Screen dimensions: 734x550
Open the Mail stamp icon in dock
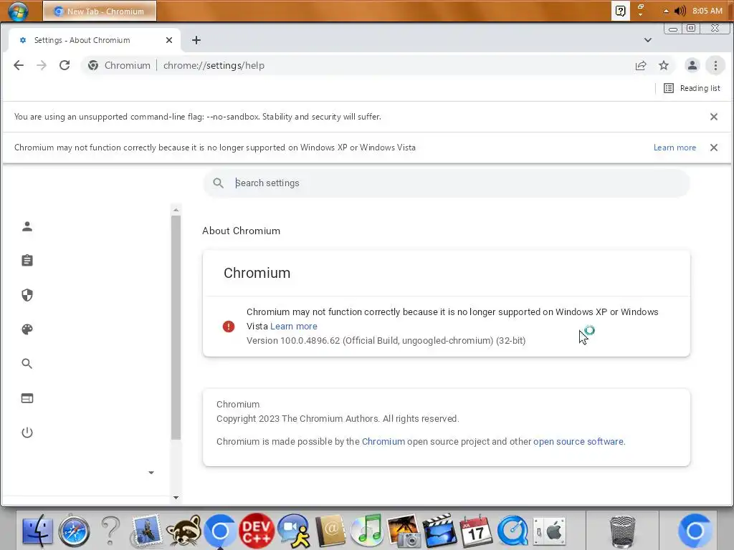[x=146, y=531]
